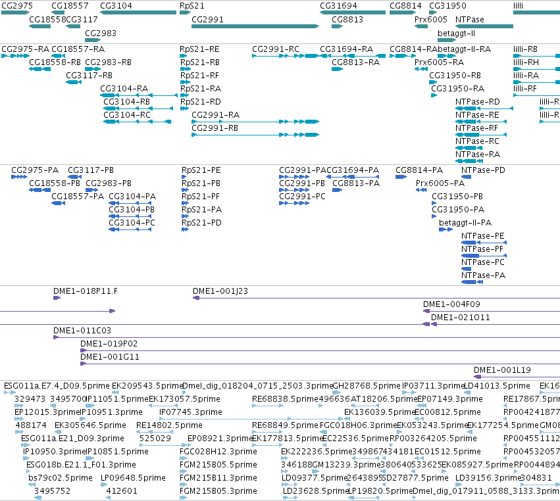This screenshot has width=560, height=501.
Task: Select EST bs79c02.5prime
Action: (x=32, y=485)
